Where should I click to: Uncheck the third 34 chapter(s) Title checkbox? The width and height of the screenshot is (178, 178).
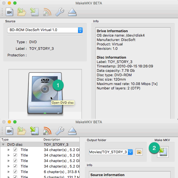pos(15,161)
